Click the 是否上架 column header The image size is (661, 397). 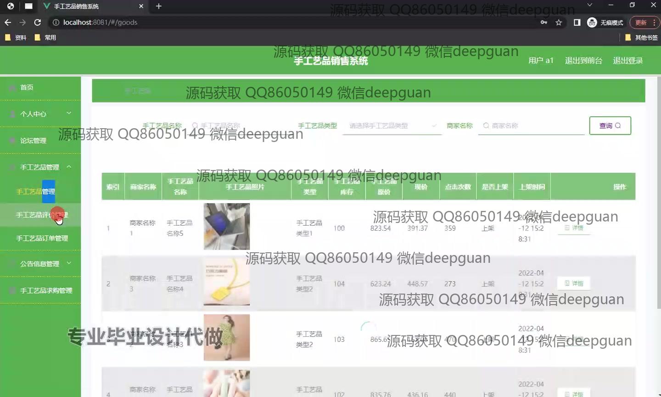click(x=495, y=187)
